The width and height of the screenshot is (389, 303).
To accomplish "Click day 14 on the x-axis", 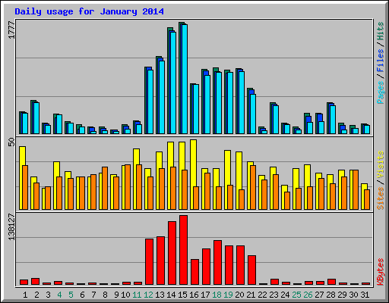I will click(171, 295).
